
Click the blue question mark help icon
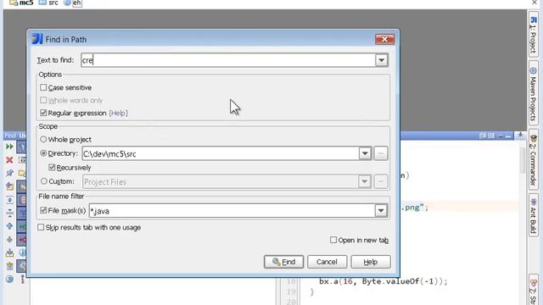pos(9,279)
